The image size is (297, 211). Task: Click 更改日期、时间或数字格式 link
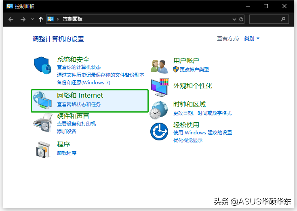click(x=202, y=113)
